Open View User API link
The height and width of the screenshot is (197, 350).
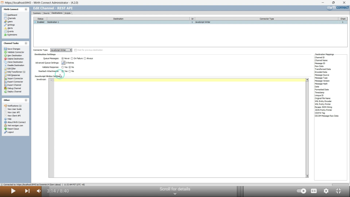click(14, 113)
